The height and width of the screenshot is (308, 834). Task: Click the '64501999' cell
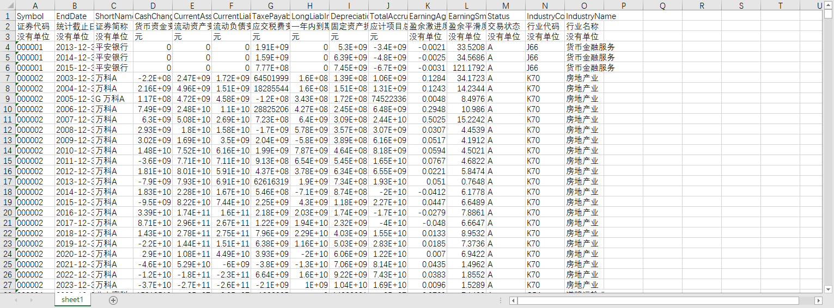pyautogui.click(x=270, y=78)
